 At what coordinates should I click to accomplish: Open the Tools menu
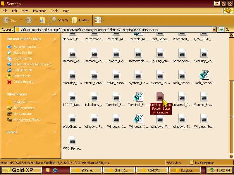click(55, 11)
